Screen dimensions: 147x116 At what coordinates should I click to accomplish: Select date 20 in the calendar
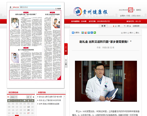click(28, 110)
